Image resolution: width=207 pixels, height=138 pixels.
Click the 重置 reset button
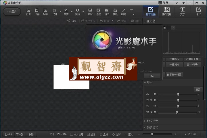[x=198, y=89]
